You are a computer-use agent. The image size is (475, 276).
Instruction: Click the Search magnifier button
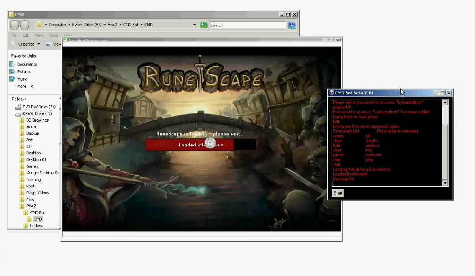click(292, 25)
